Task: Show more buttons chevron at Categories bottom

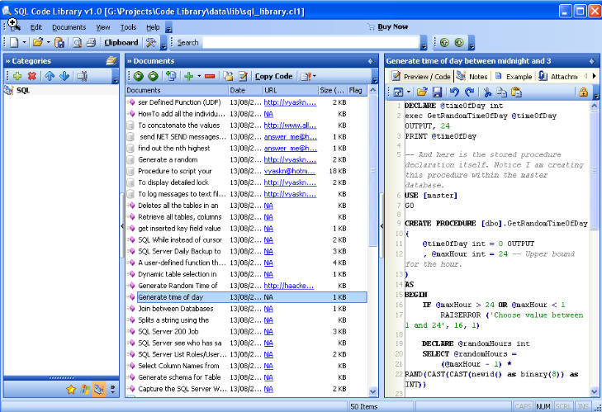Action: click(112, 390)
